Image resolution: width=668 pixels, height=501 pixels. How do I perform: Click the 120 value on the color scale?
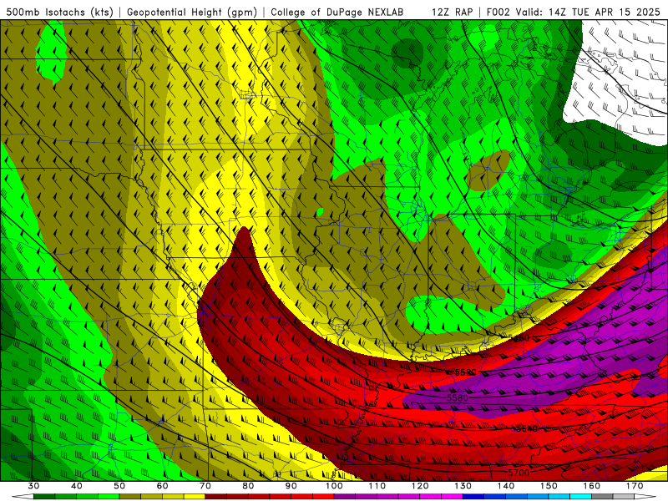(420, 486)
